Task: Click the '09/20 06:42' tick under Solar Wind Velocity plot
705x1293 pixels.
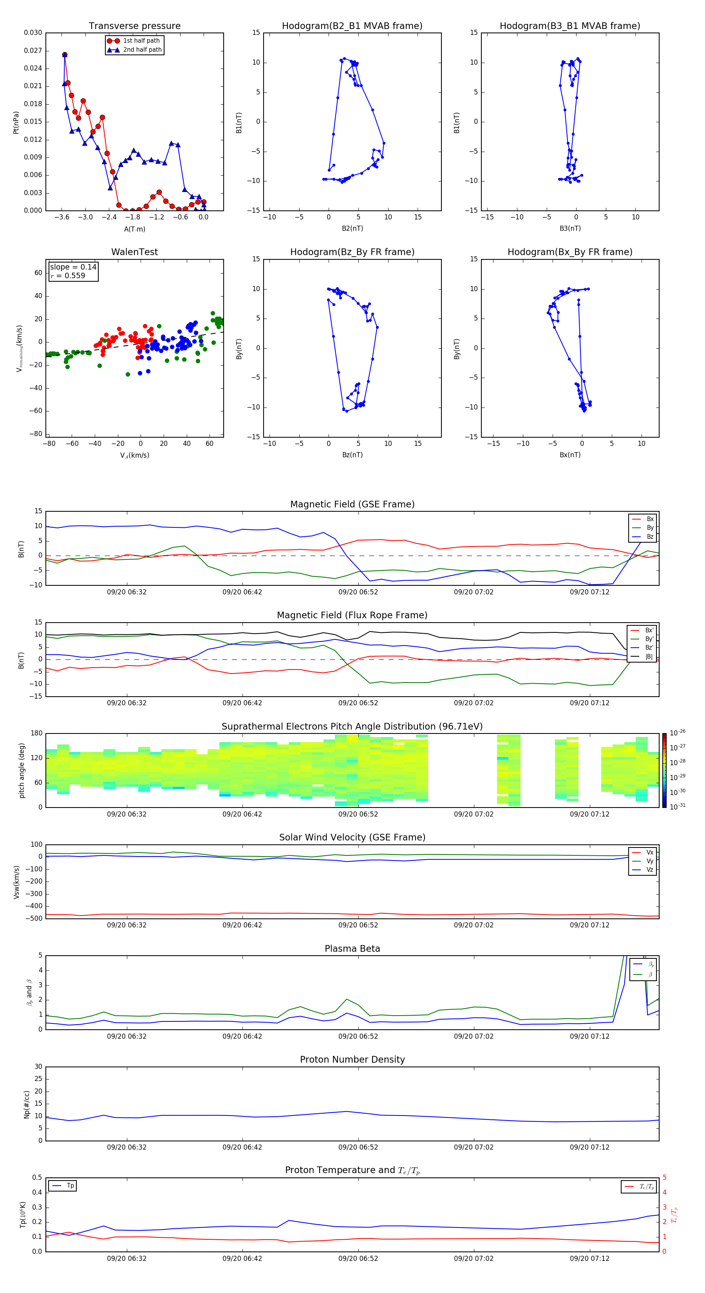Action: [242, 925]
